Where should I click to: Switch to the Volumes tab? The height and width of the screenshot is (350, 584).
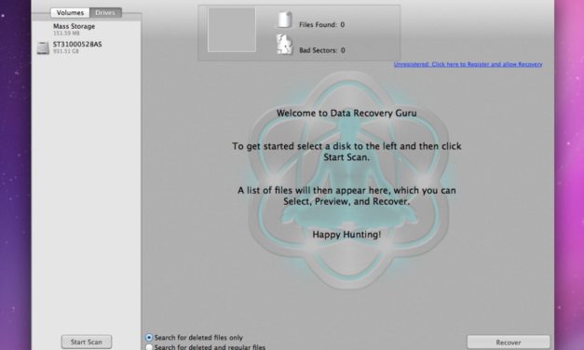[x=70, y=13]
